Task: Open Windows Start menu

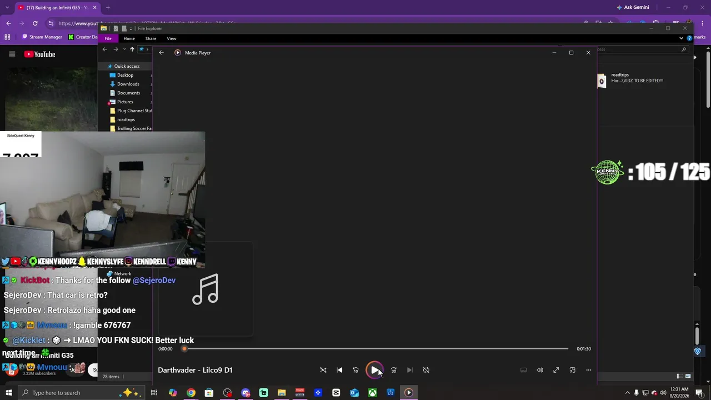Action: (x=8, y=393)
